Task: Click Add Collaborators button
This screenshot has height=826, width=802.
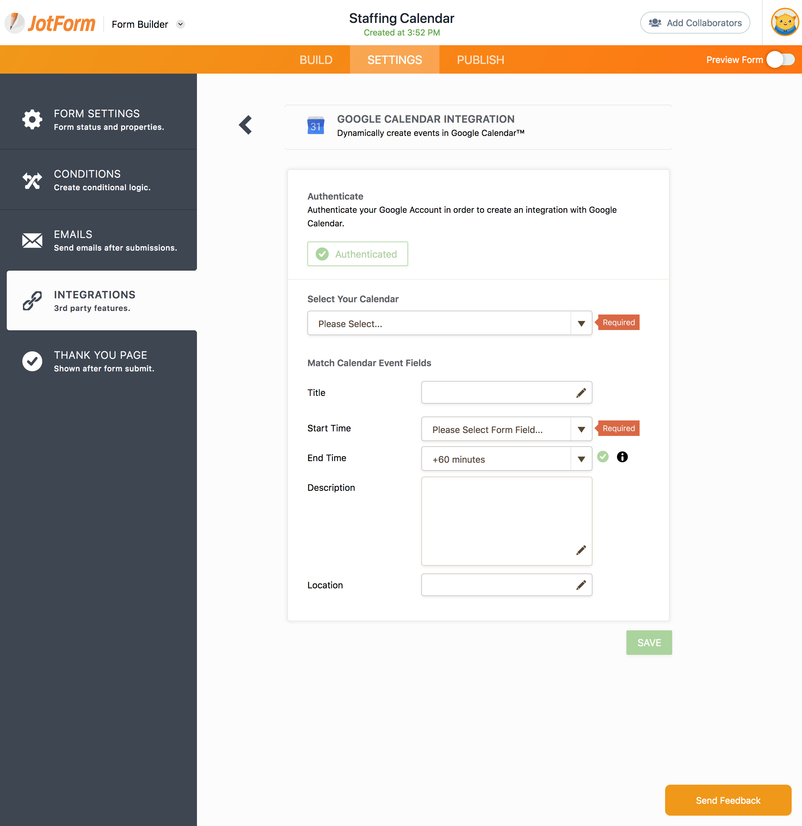Action: tap(694, 23)
